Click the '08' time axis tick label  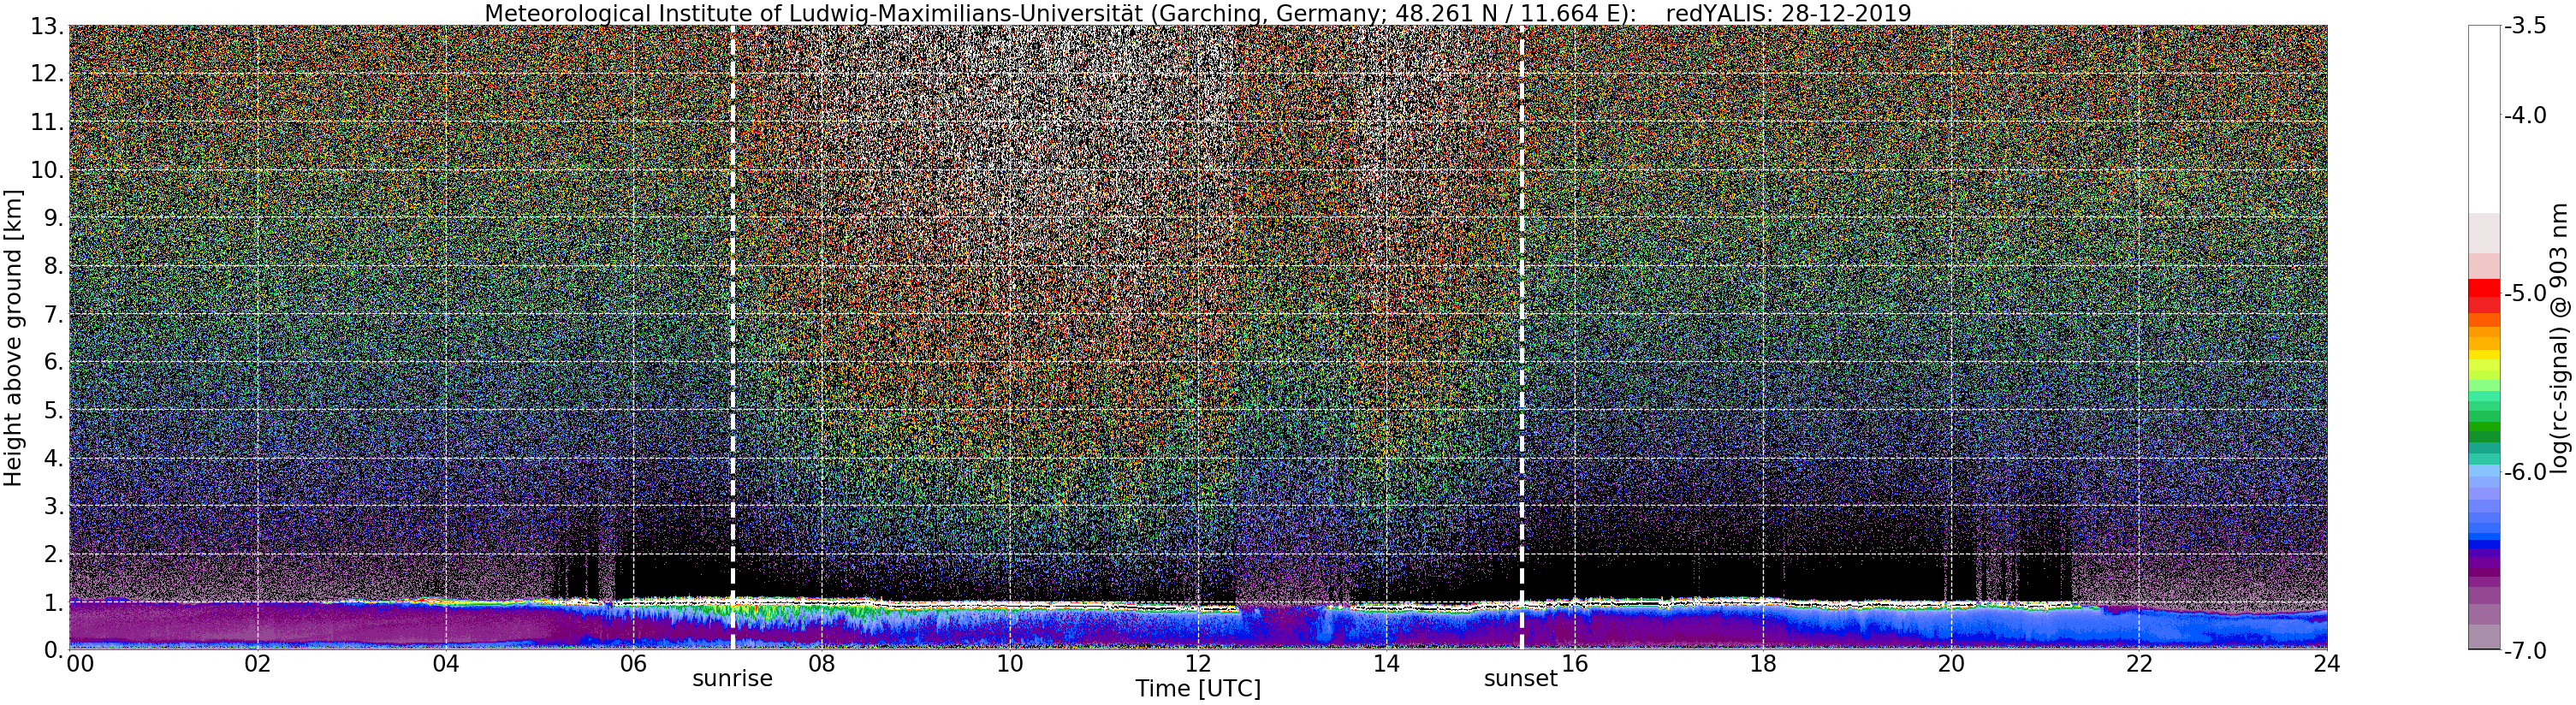tap(821, 665)
